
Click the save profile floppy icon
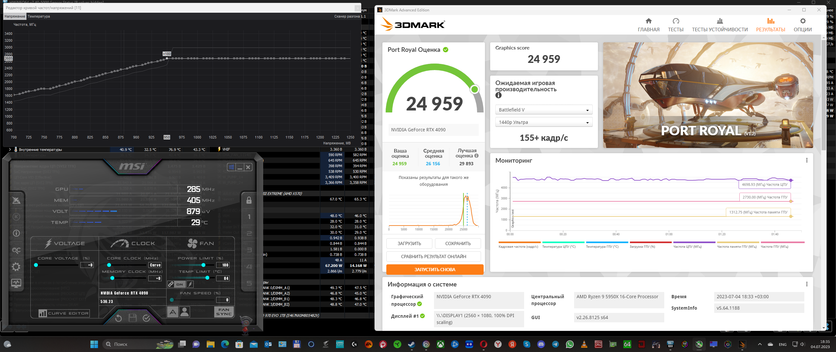point(133,318)
